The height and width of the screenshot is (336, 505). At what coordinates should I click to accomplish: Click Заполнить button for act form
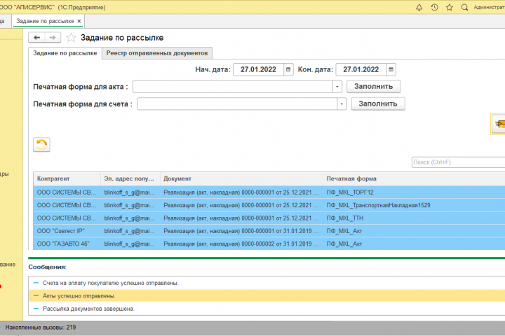coord(373,87)
